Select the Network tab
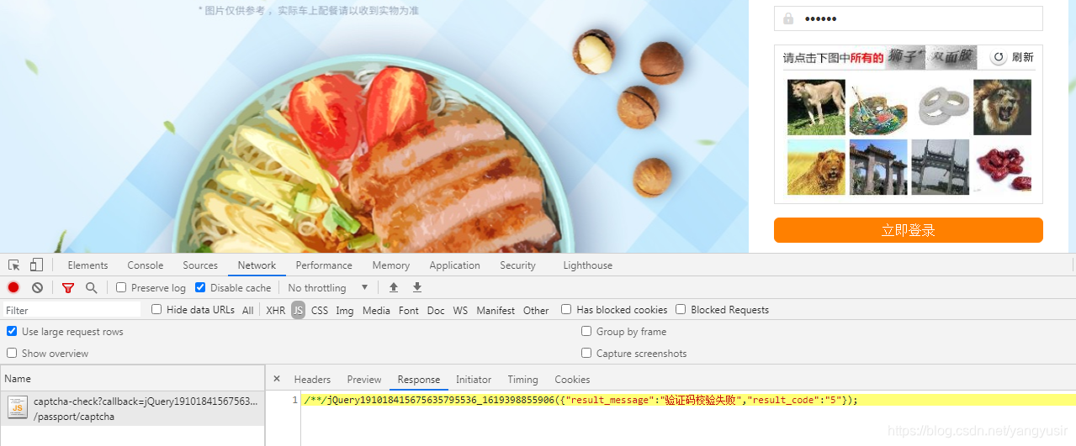Image resolution: width=1076 pixels, height=446 pixels. tap(257, 265)
